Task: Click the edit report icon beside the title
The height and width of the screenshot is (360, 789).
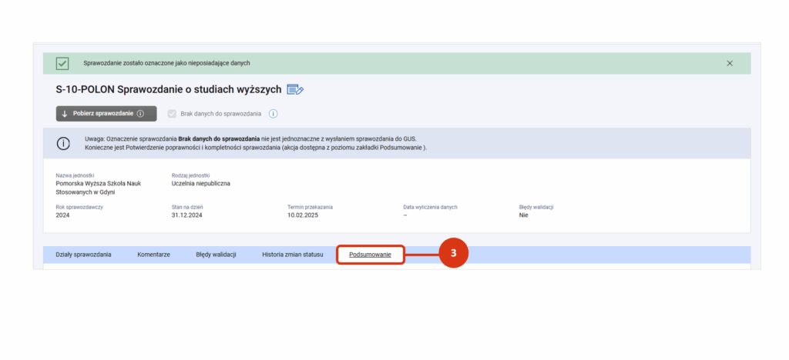Action: click(x=295, y=90)
